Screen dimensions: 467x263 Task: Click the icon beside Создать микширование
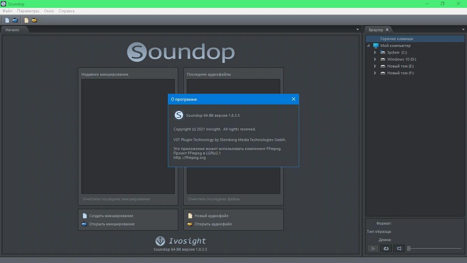85,216
